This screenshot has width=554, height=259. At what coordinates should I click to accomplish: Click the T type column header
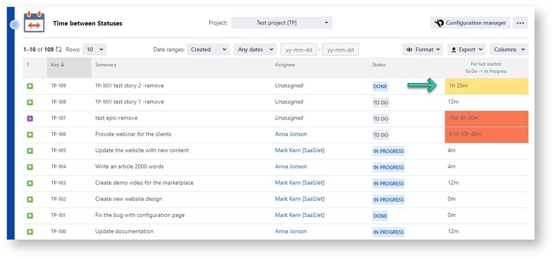click(28, 65)
